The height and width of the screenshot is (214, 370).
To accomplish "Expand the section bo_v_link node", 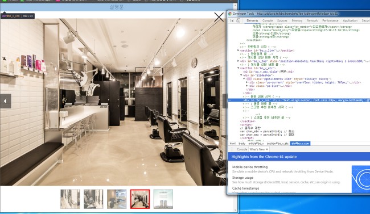I will coord(238,51).
